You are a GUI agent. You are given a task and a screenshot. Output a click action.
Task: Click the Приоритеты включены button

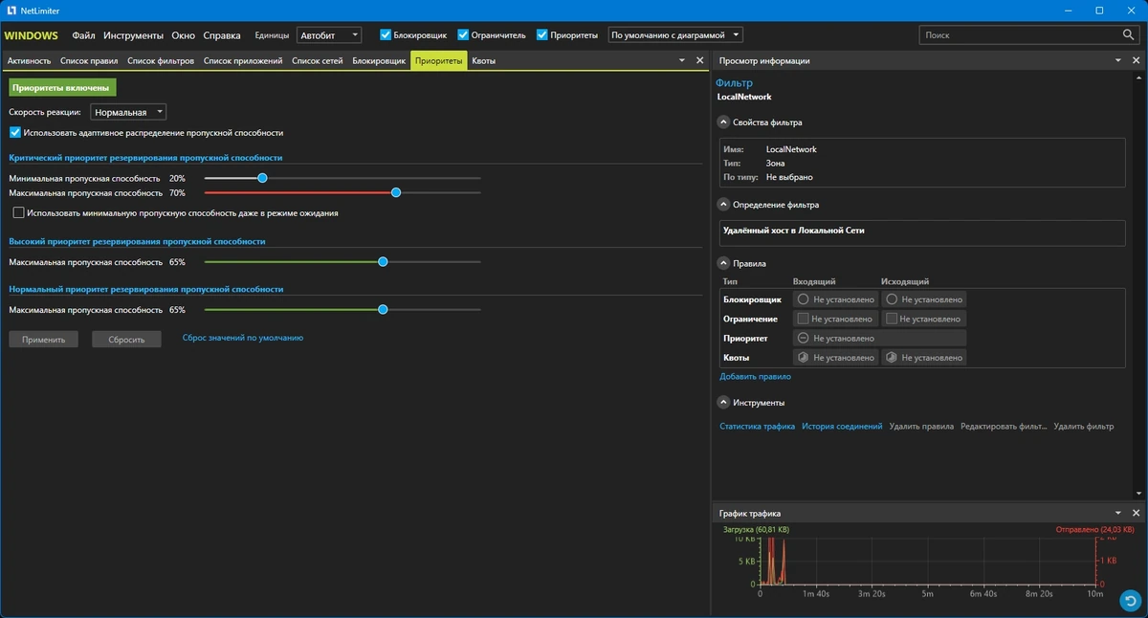coord(62,87)
